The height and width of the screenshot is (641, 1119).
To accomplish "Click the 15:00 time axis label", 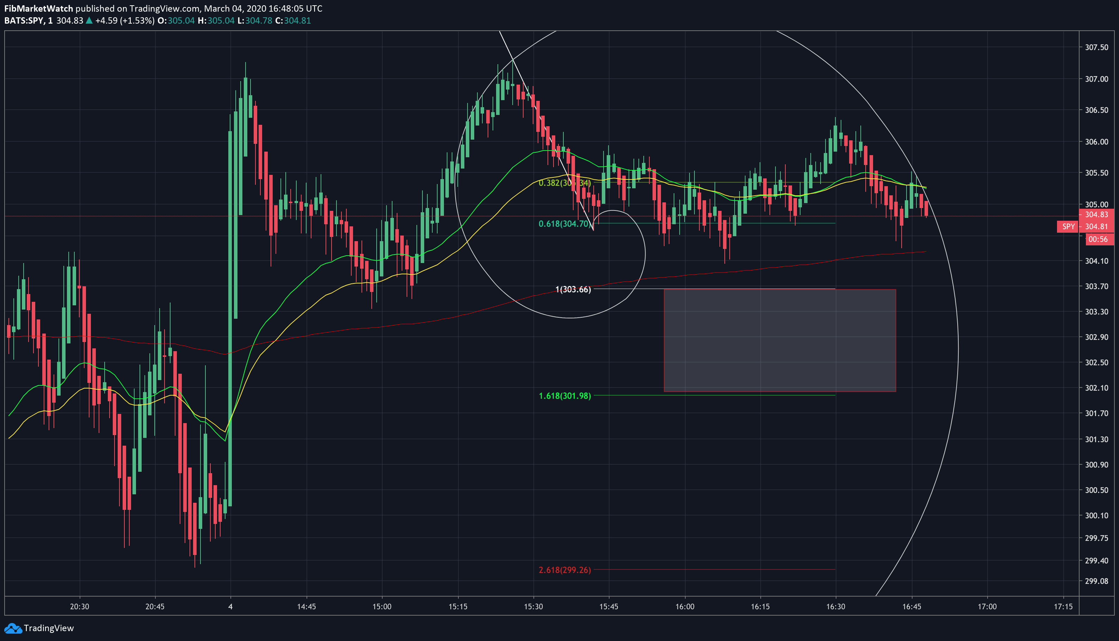I will [x=382, y=607].
